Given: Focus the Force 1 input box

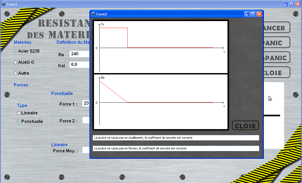Looking at the screenshot, I should tap(86, 103).
